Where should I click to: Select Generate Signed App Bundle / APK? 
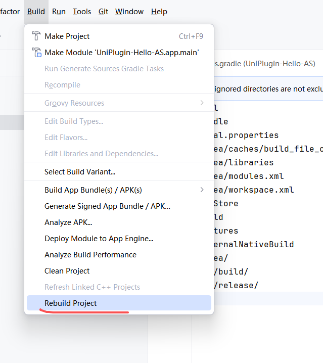point(107,206)
